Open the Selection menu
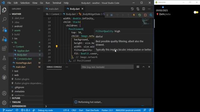Image resolution: width=200 pixels, height=112 pixels. (25, 3)
